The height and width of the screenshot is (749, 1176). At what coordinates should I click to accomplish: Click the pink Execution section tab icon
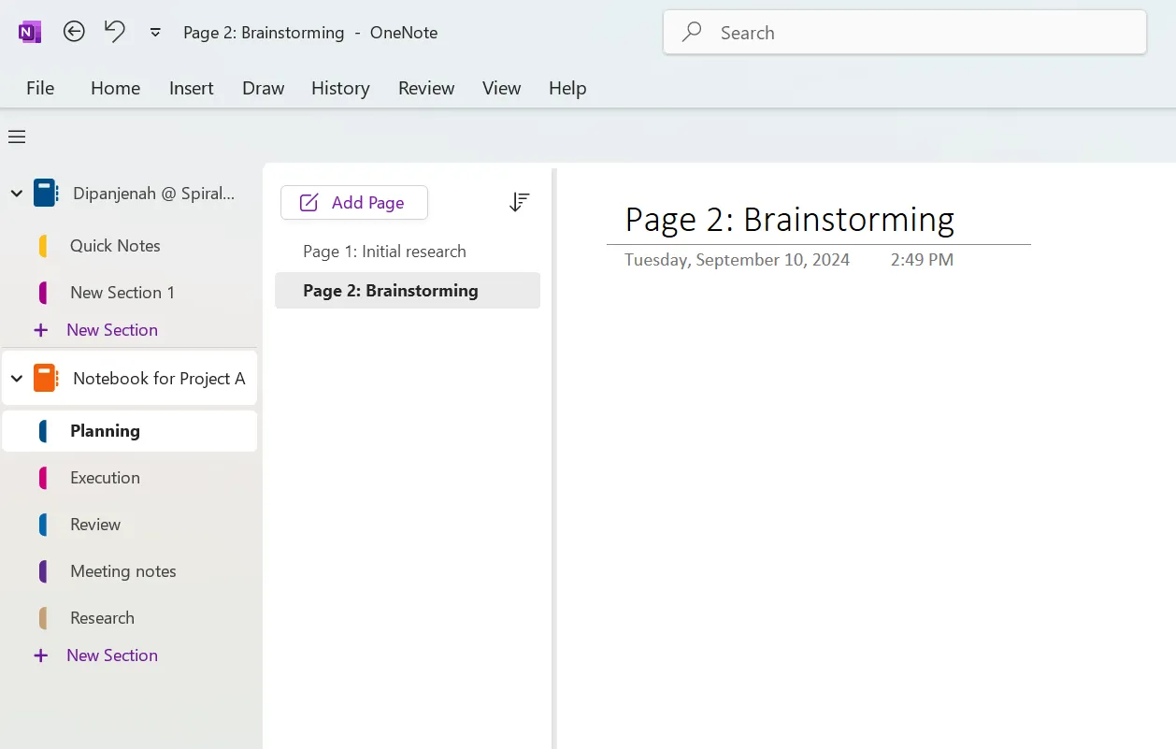43,478
